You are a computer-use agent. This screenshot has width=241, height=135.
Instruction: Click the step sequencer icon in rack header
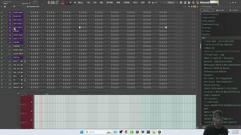click(192, 7)
